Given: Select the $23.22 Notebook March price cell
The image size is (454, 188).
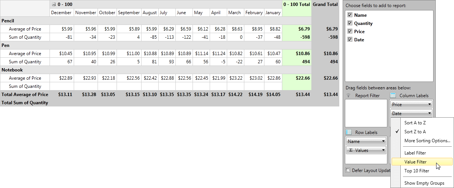Looking at the screenshot, I should coord(235,78).
